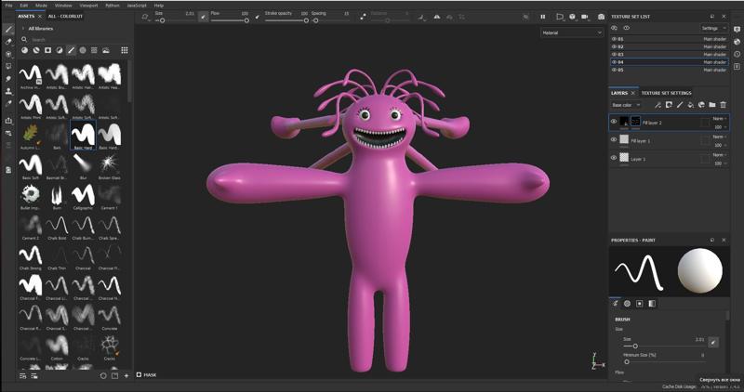Open the Material viewport mode dropdown
The height and width of the screenshot is (392, 744).
coord(571,33)
